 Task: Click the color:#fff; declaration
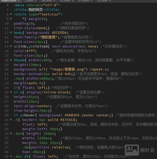tap(25, 51)
